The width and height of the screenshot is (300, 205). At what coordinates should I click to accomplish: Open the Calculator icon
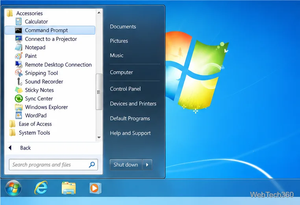pos(19,22)
